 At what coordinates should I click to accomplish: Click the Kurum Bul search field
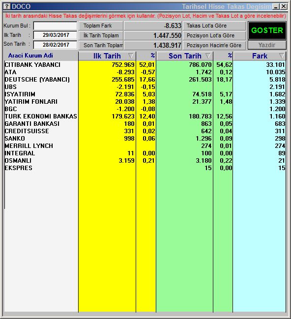56,26
